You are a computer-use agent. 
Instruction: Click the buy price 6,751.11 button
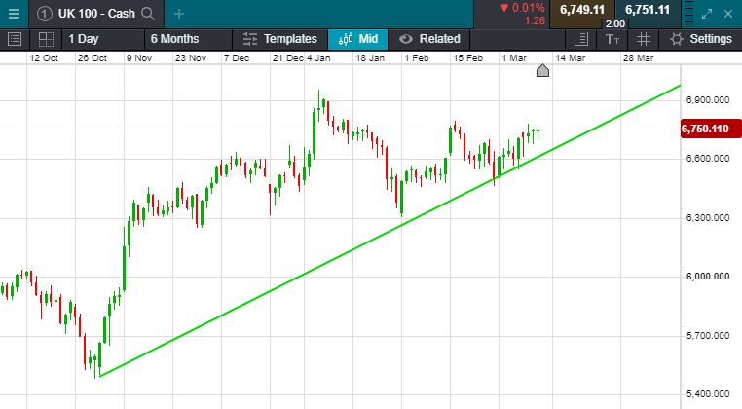pyautogui.click(x=648, y=10)
